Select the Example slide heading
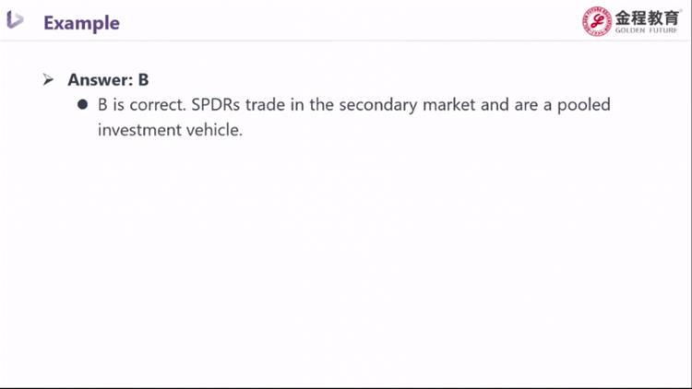692x389 pixels. (81, 23)
